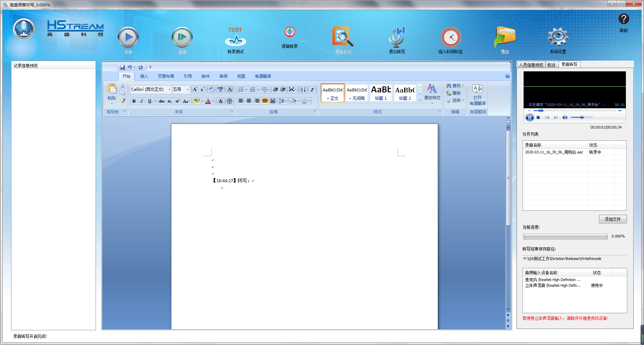Select the 2020-03-11_16_39_56_周例会.aac task row
The width and height of the screenshot is (644, 345).
click(574, 152)
